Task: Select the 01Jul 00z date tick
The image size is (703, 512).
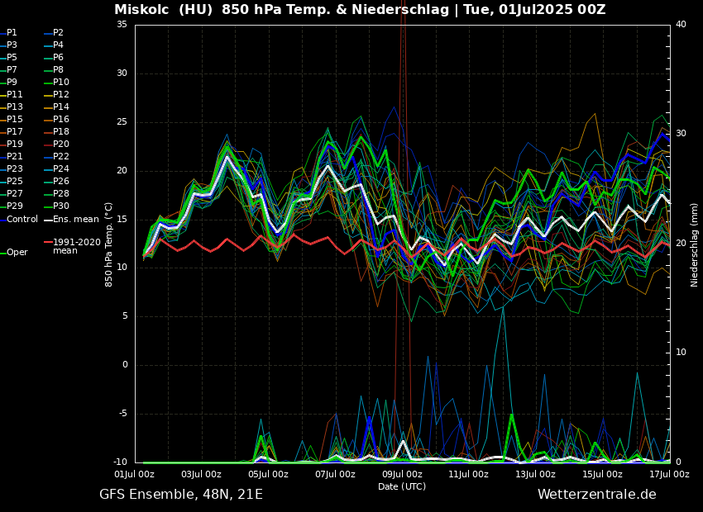Action: pyautogui.click(x=134, y=475)
